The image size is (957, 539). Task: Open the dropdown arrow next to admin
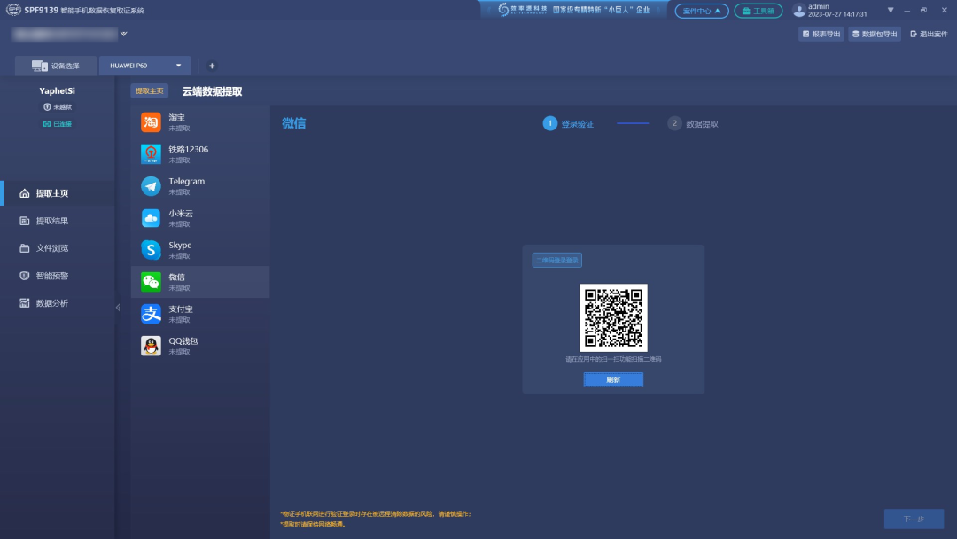coord(891,11)
